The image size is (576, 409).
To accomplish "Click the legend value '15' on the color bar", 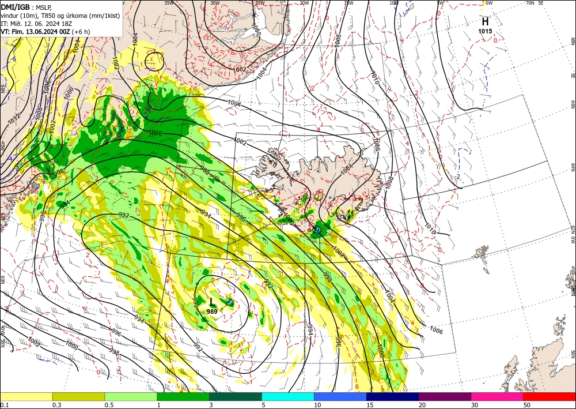I will [370, 405].
